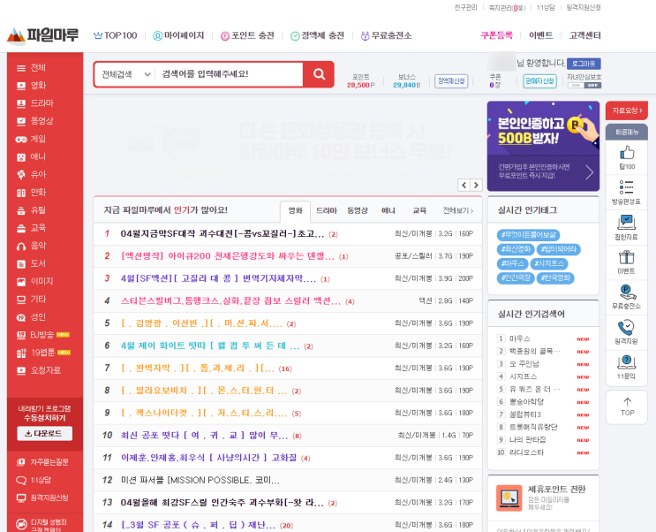Image resolution: width=656 pixels, height=532 pixels.
Task: Open the 19웹툰 sidebar category
Action: (x=43, y=353)
